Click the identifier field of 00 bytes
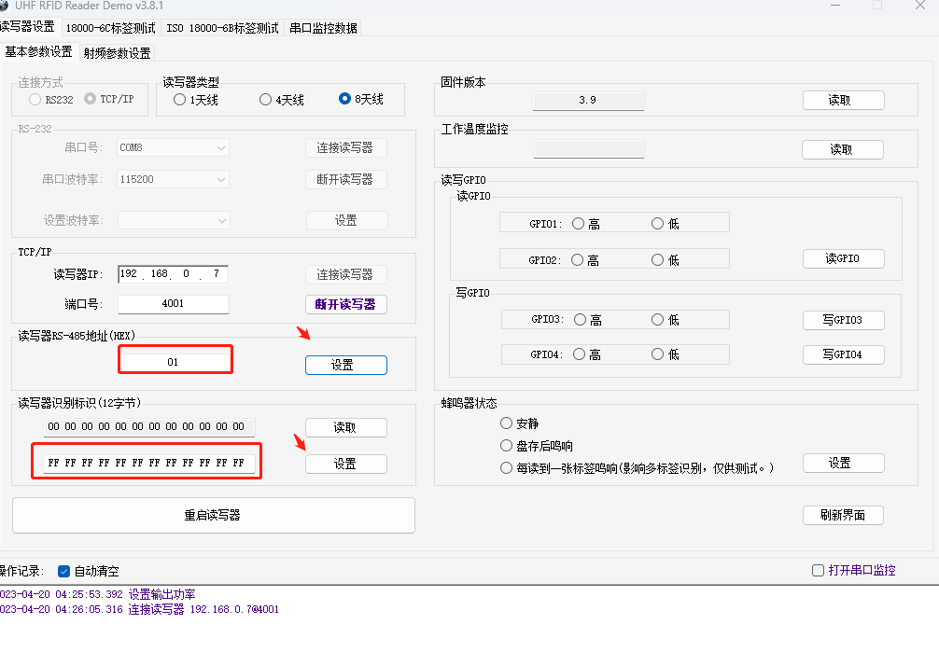The width and height of the screenshot is (939, 652). coord(149,426)
